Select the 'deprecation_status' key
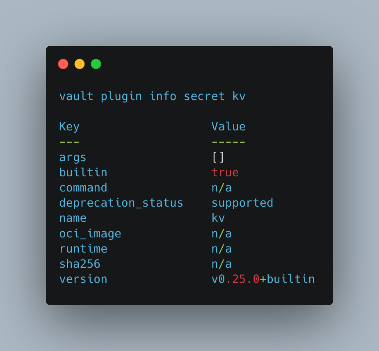This screenshot has width=379, height=351. (121, 203)
